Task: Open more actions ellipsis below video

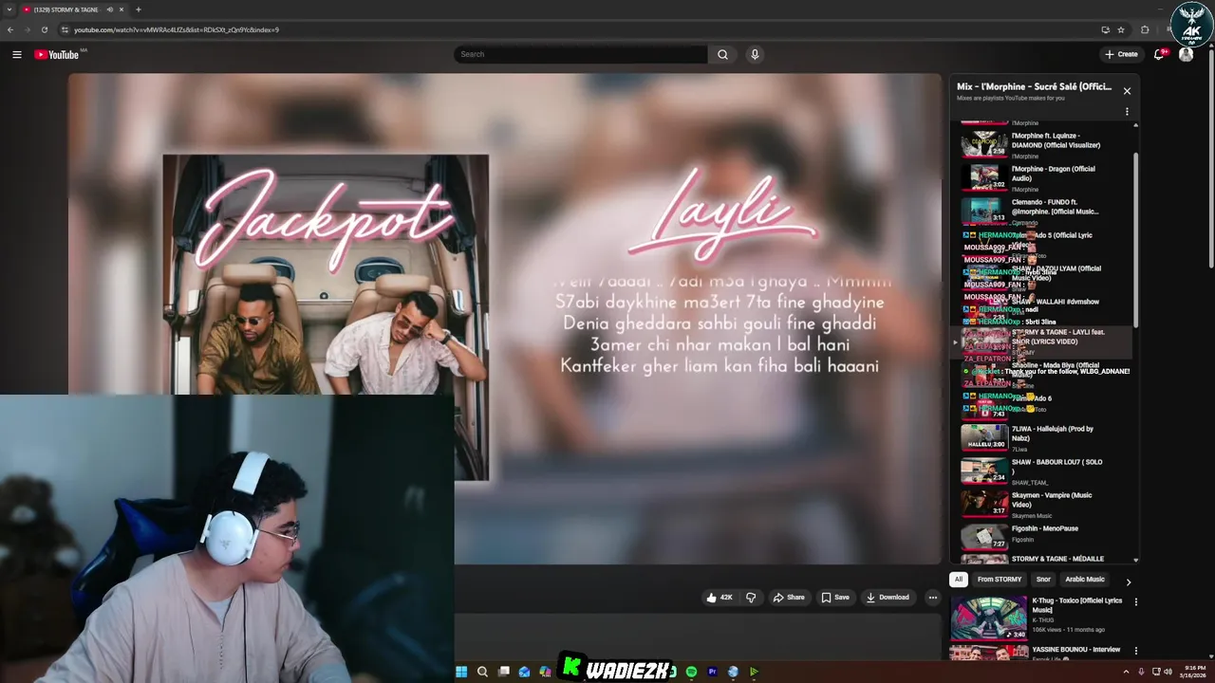Action: coord(933,598)
